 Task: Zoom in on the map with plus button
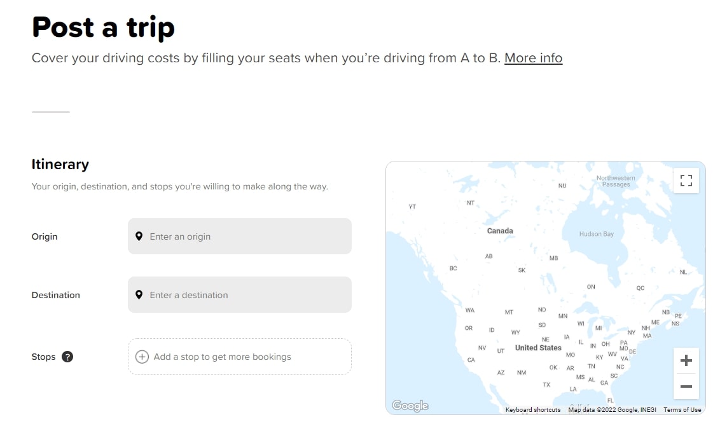coord(686,361)
